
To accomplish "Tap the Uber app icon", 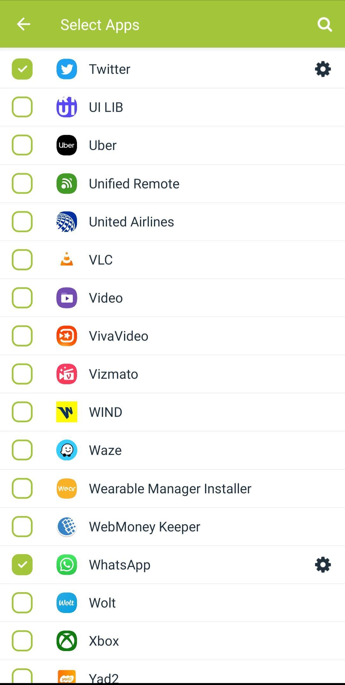I will click(x=67, y=145).
